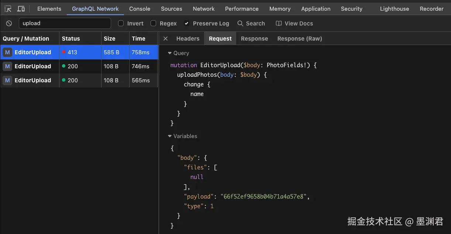
Task: Select the EditorUpload row taking 746ms
Action: click(x=79, y=66)
